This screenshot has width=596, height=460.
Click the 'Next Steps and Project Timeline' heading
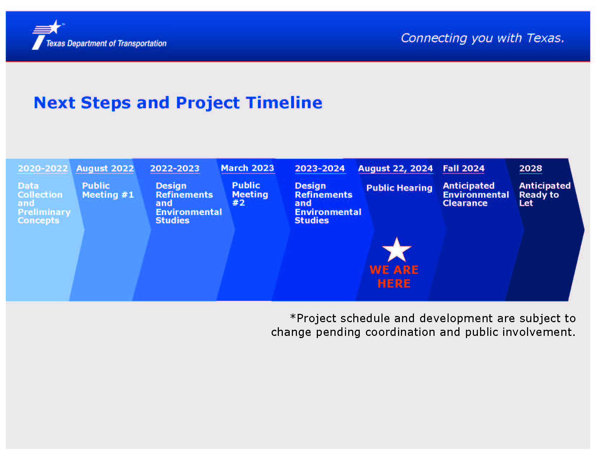pyautogui.click(x=178, y=102)
